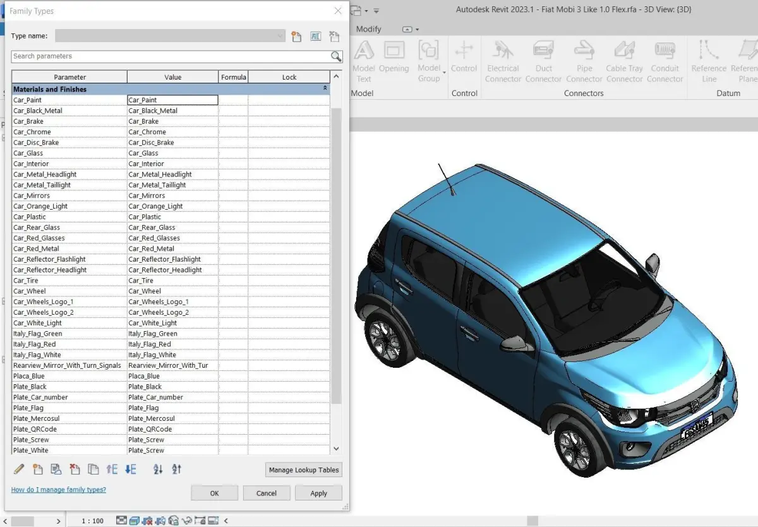Click the Visual Style cube icon in the view bar
Screen dimensions: 758x527
134,521
